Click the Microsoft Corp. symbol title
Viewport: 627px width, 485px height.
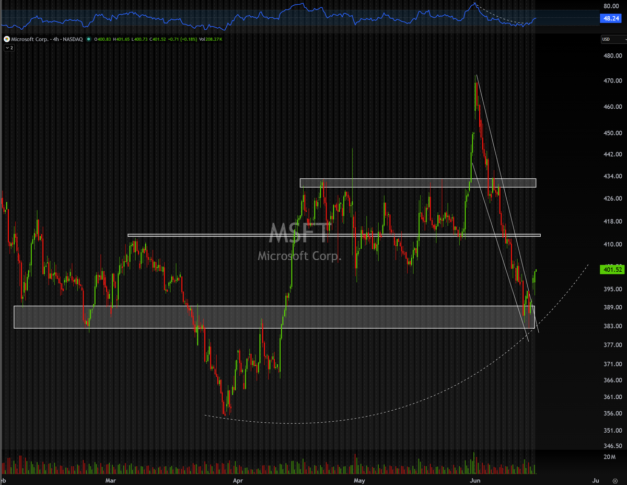tap(29, 39)
